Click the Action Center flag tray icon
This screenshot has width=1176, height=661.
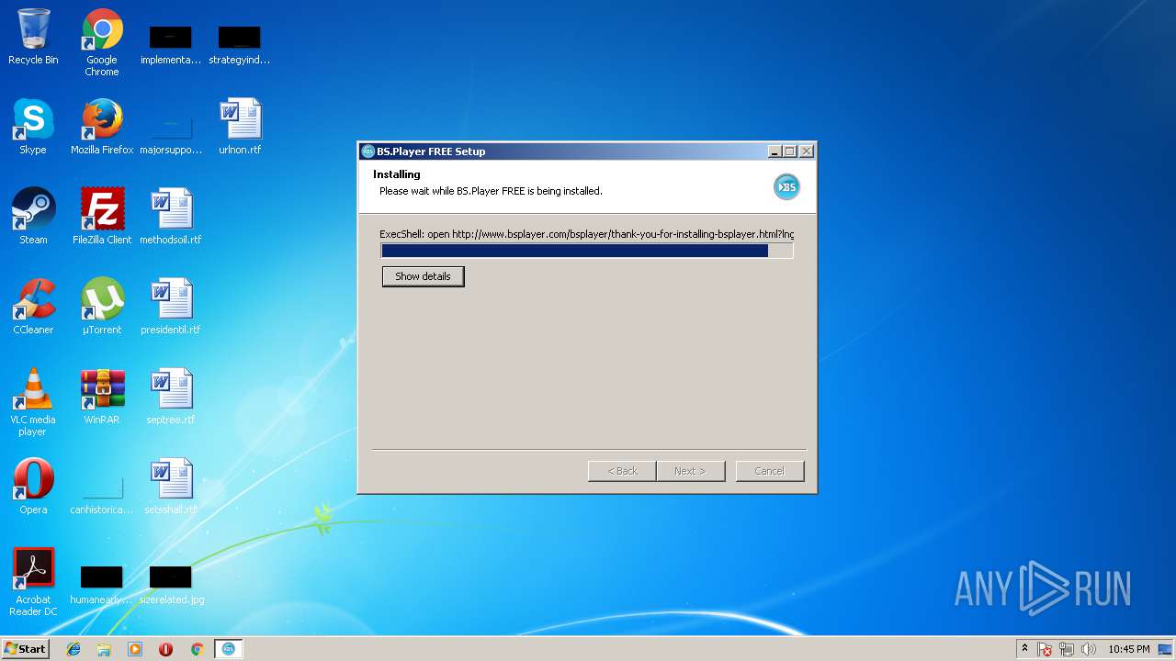click(x=1046, y=649)
